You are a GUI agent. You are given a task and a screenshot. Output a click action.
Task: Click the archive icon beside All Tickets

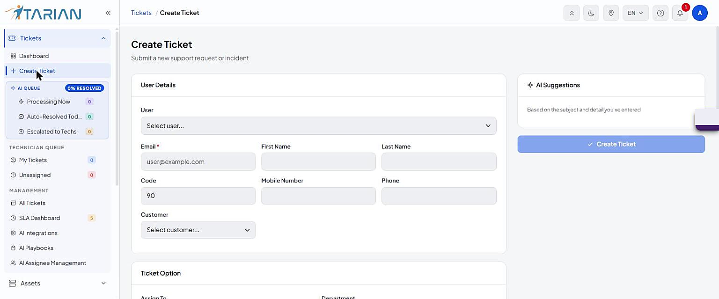pos(13,203)
